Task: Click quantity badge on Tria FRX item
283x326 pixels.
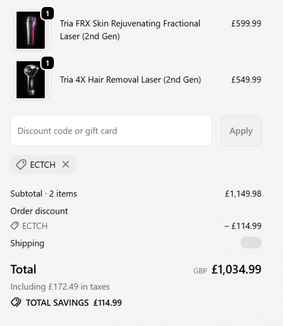Action: point(47,14)
